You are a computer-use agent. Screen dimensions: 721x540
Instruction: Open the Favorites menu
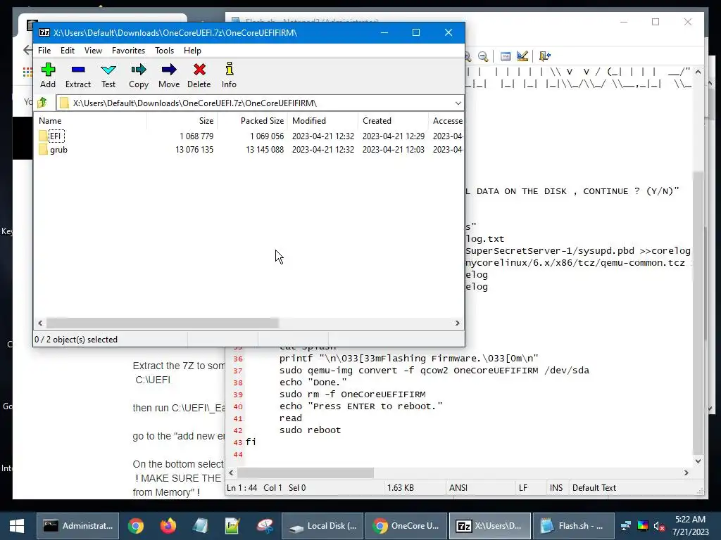point(128,51)
